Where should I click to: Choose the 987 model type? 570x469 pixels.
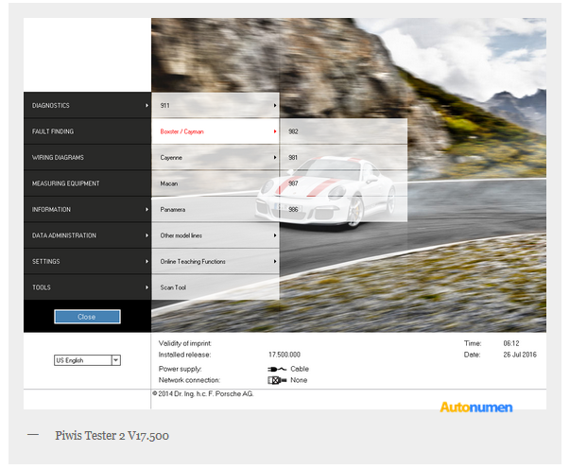click(x=343, y=183)
